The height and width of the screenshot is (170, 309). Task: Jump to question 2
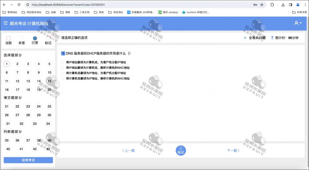(17, 64)
